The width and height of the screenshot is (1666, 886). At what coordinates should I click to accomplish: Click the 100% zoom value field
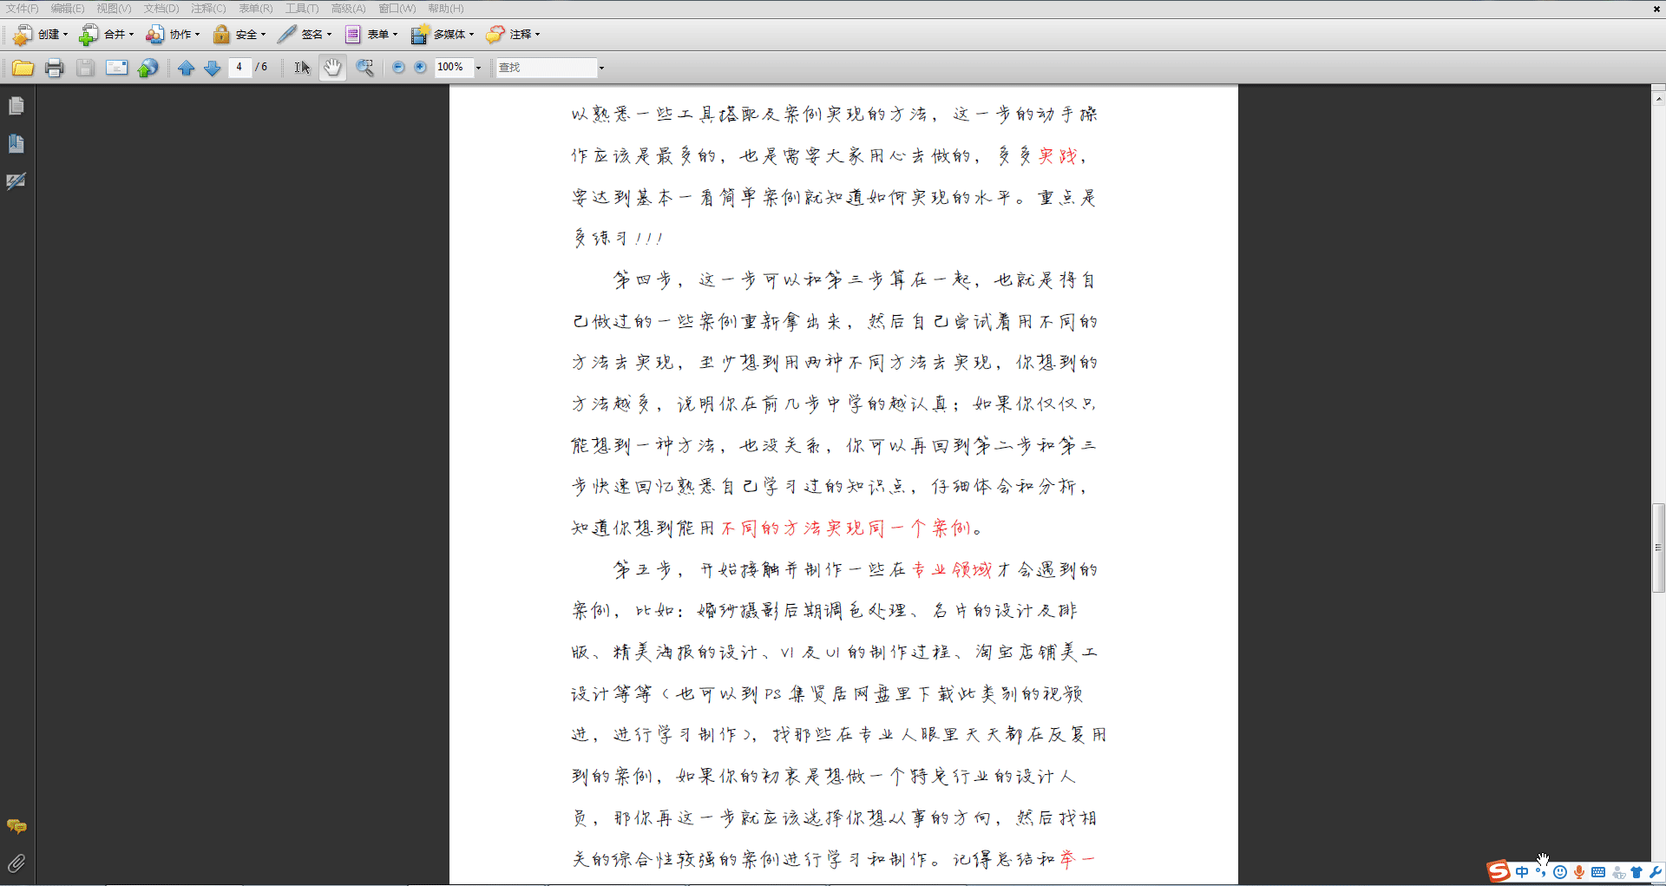[x=454, y=67]
